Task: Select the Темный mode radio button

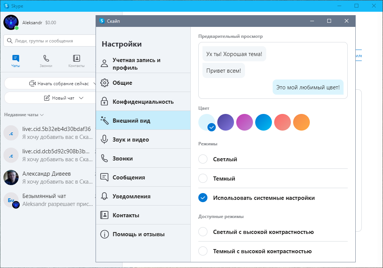Action: pyautogui.click(x=203, y=178)
